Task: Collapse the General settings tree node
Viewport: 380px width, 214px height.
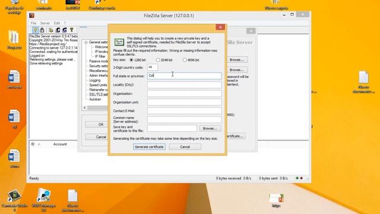Action: (86, 42)
